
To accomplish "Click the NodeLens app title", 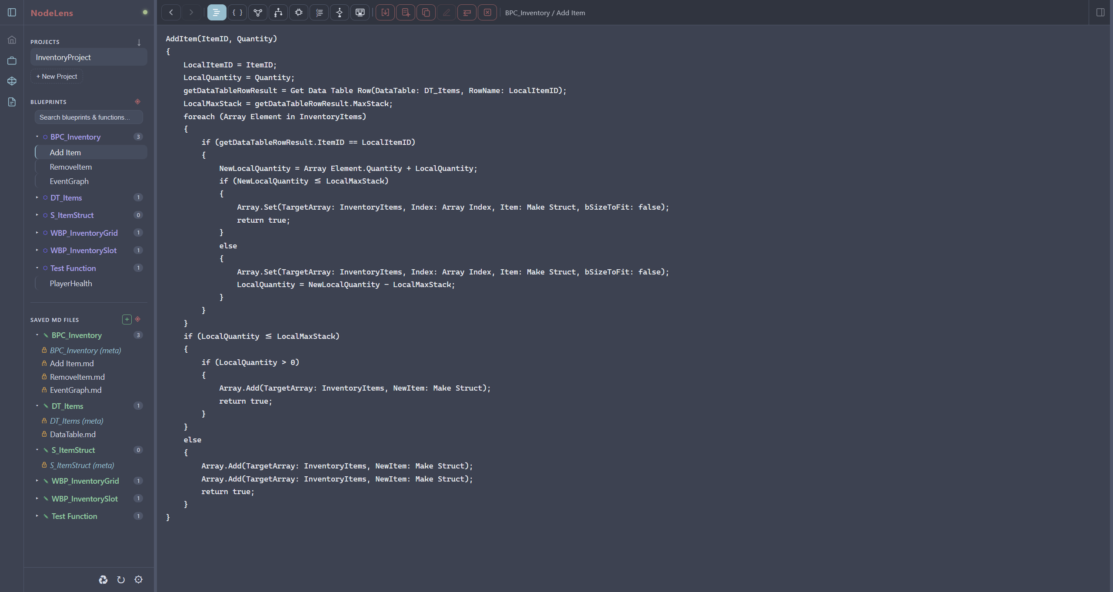I will coord(52,13).
